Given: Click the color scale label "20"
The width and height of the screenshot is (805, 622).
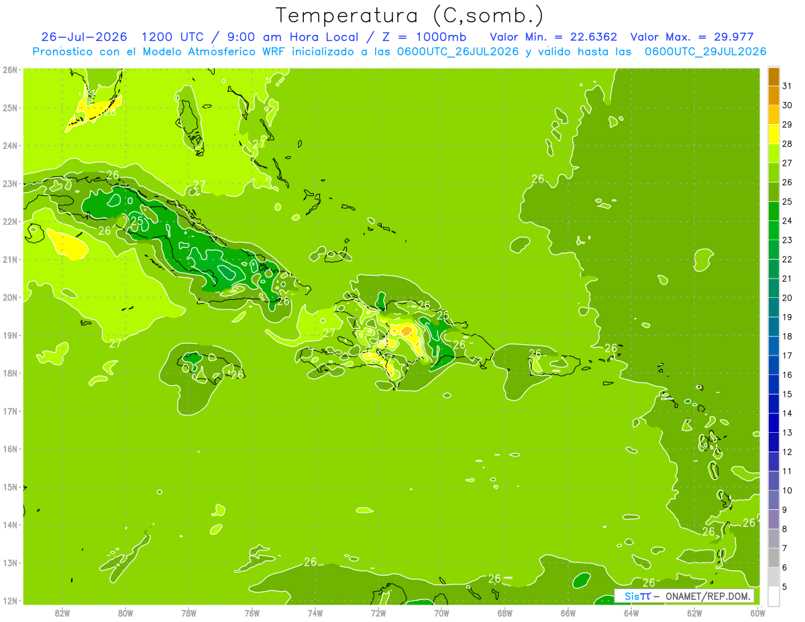Looking at the screenshot, I should coord(788,298).
